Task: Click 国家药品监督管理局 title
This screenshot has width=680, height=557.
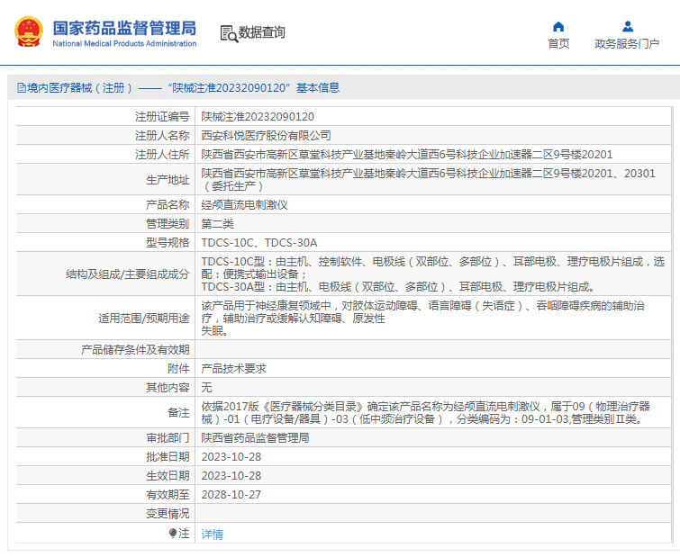Action: click(124, 28)
